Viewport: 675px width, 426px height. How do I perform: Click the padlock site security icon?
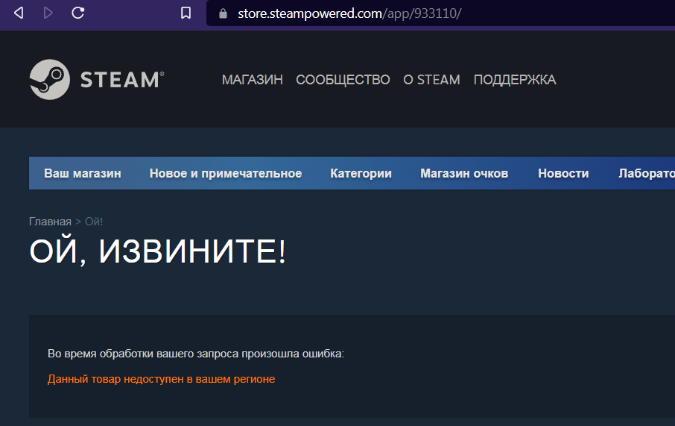click(223, 13)
